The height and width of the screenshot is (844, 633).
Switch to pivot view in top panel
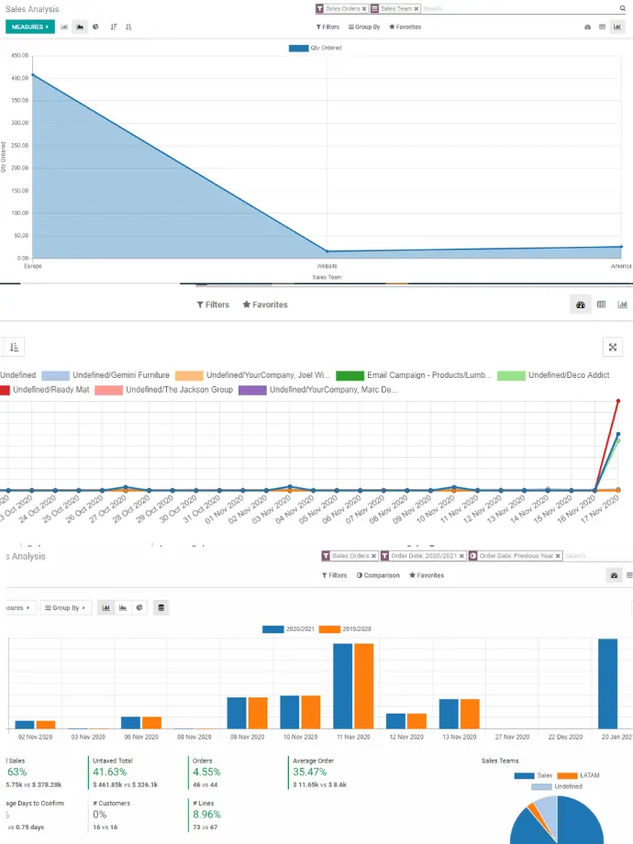603,27
